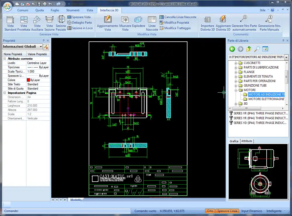Click the library search magnifier icon
Screen dimensions: 292x216
[257, 49]
